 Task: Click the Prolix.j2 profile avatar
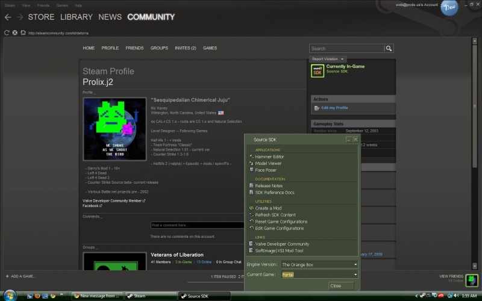click(114, 129)
